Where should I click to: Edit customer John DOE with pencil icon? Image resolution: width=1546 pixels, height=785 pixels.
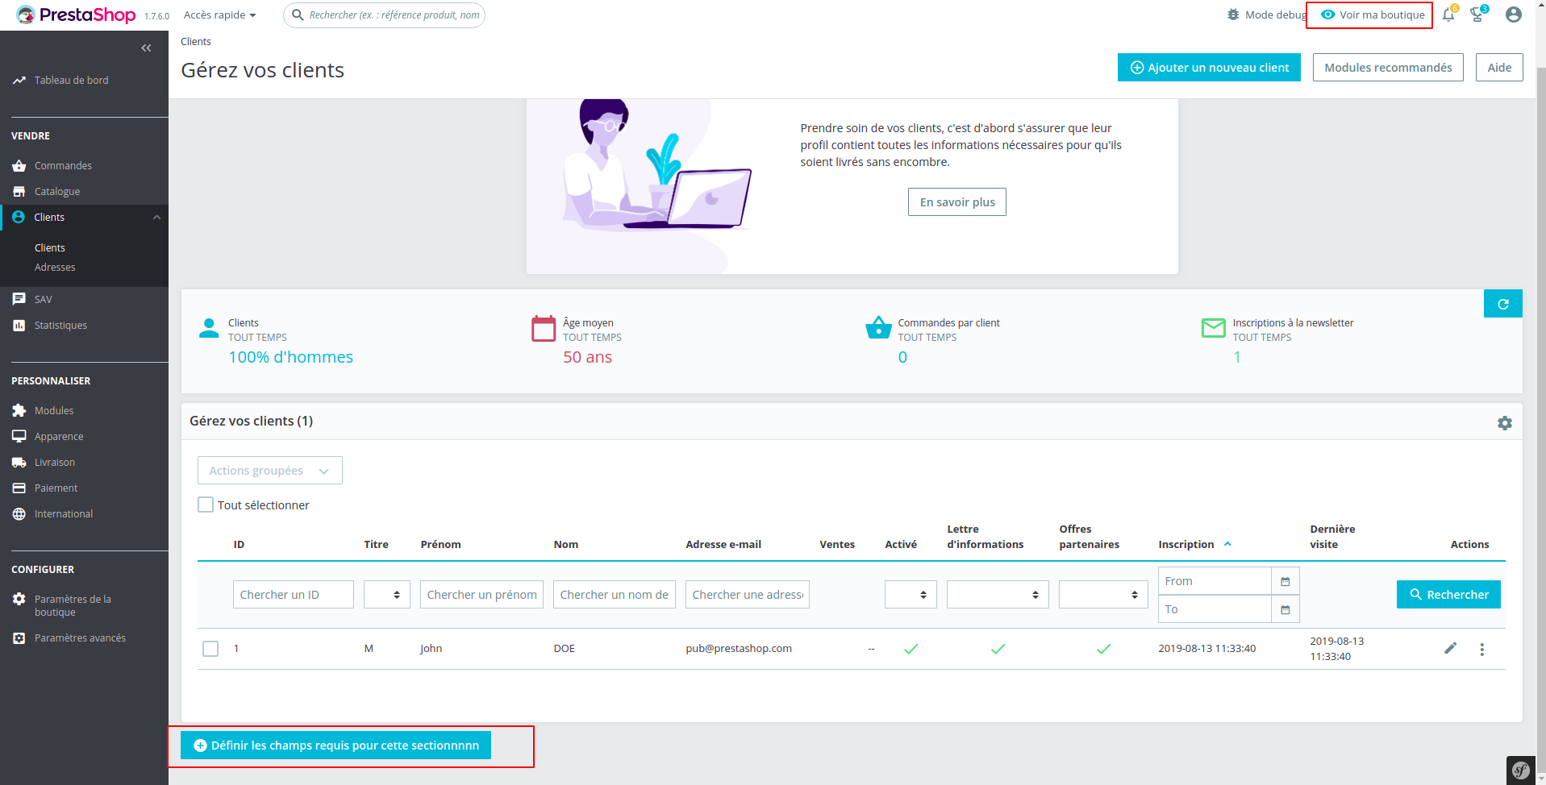(1450, 648)
